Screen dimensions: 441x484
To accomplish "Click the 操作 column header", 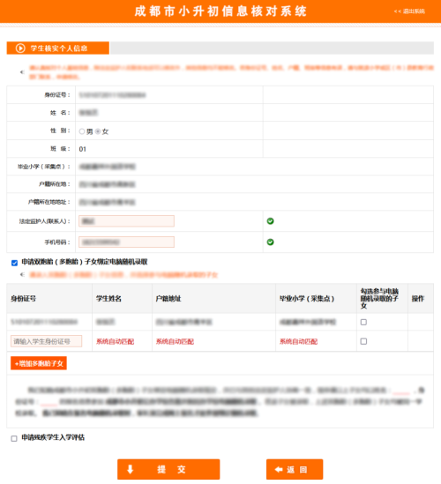I will (418, 299).
